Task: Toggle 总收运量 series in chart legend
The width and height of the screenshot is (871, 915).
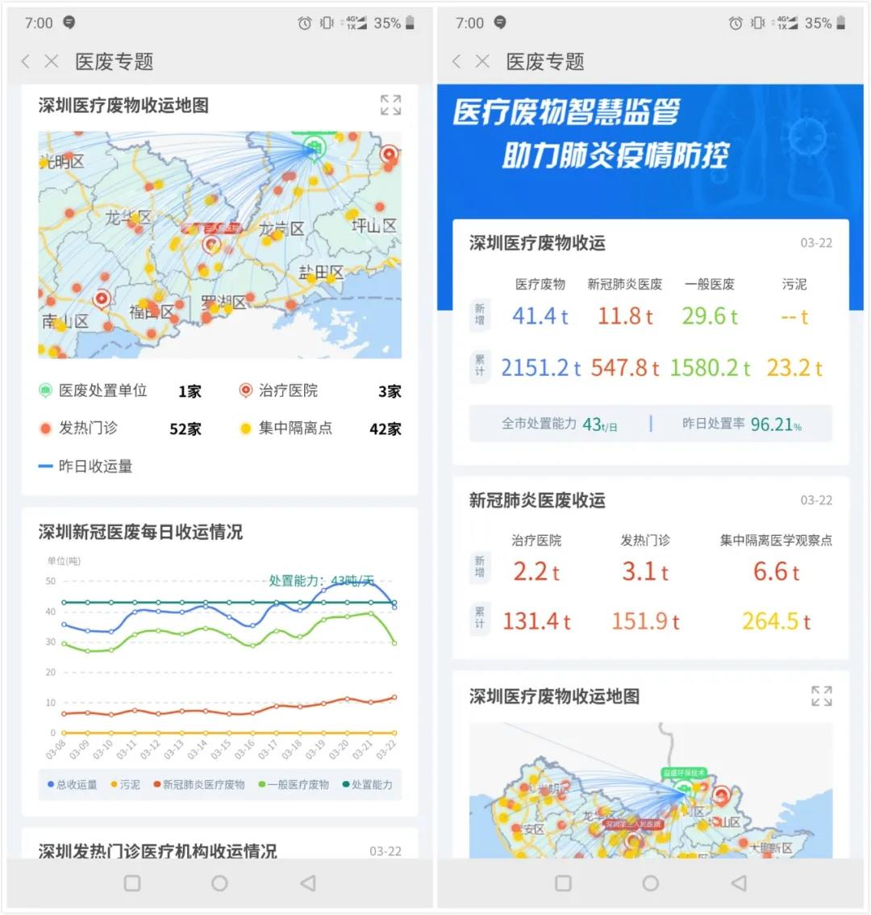Action: tap(73, 784)
